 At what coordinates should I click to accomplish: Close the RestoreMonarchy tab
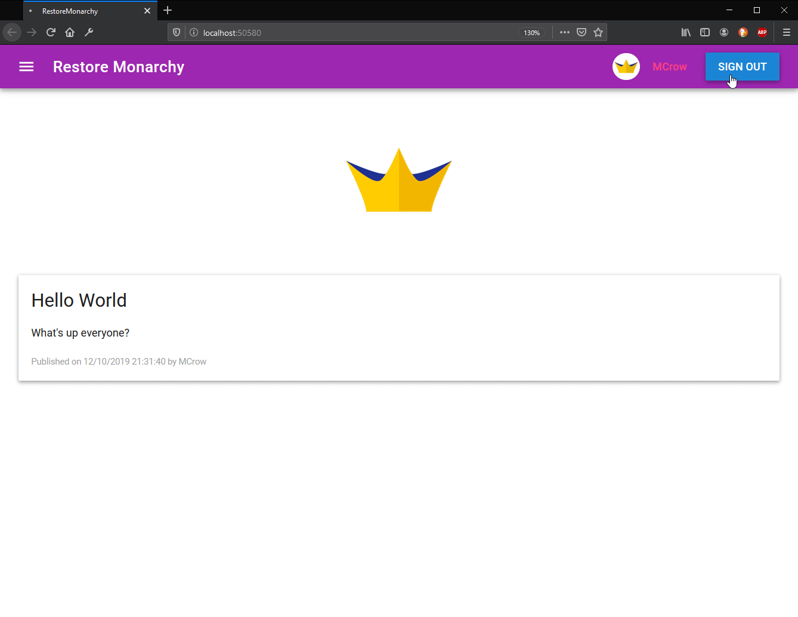(147, 11)
